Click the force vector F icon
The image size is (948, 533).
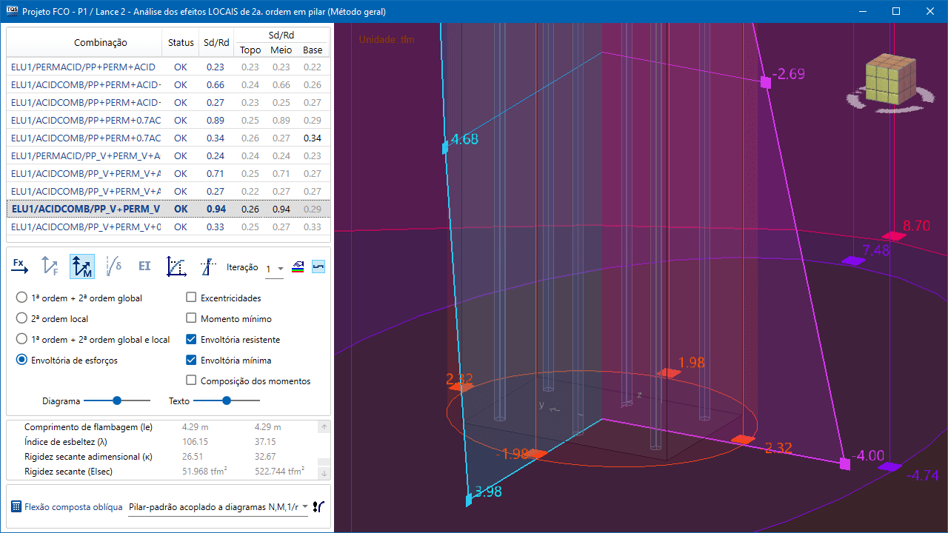(x=50, y=266)
